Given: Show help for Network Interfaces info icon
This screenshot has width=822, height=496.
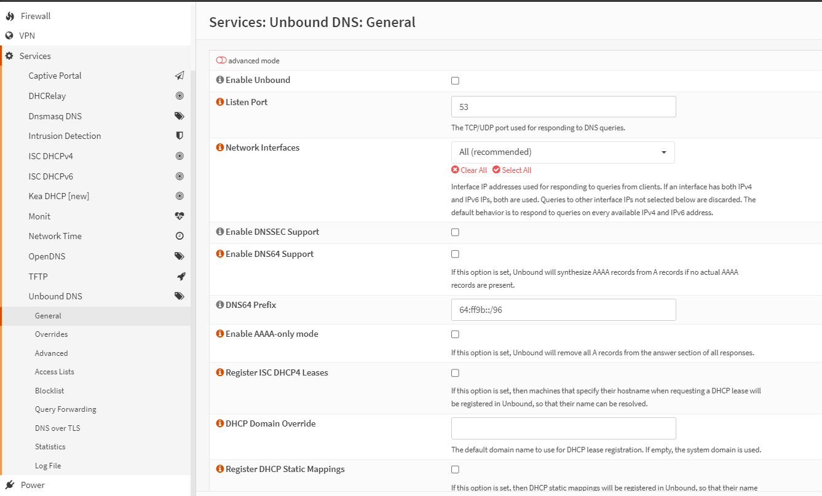Looking at the screenshot, I should (220, 148).
